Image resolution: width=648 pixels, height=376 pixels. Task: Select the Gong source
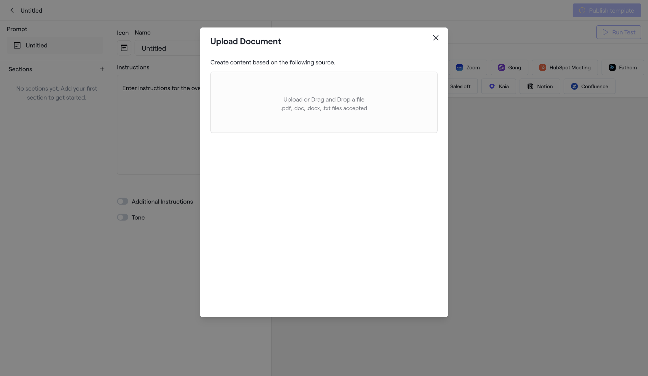(509, 67)
